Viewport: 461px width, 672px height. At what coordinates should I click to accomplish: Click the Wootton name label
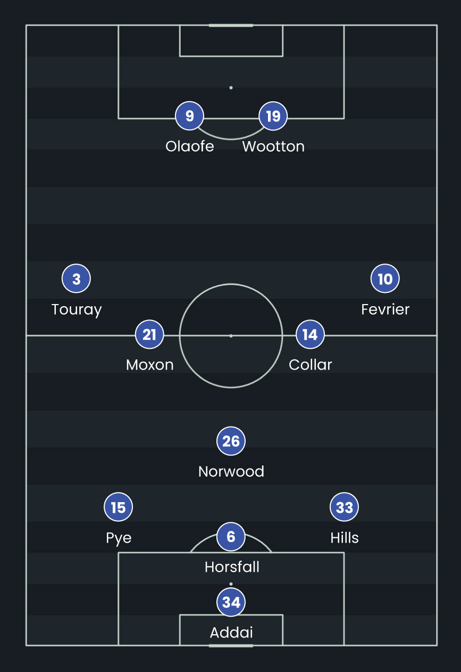273,146
